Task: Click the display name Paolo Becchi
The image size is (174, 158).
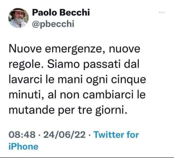Action: (61, 12)
